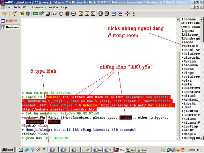
Task: Select %Kitsune_ in the nick list
Action: (x=191, y=35)
